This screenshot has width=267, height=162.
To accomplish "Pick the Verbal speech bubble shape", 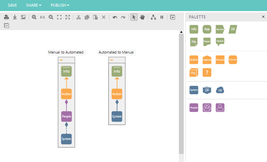I will 220,42.
